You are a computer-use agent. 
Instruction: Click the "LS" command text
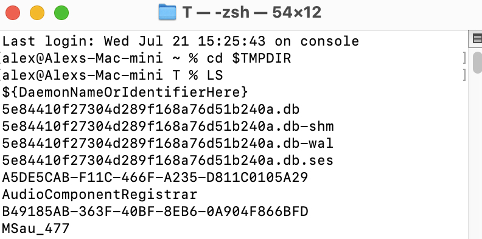pos(215,75)
